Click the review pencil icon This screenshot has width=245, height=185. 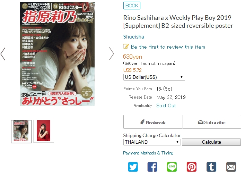coord(126,47)
